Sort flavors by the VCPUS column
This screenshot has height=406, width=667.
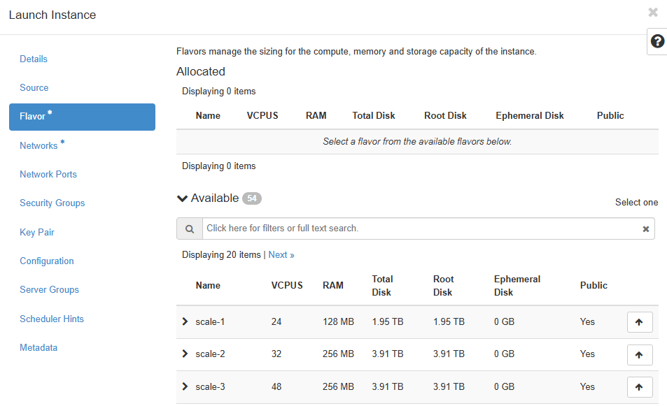tap(287, 285)
